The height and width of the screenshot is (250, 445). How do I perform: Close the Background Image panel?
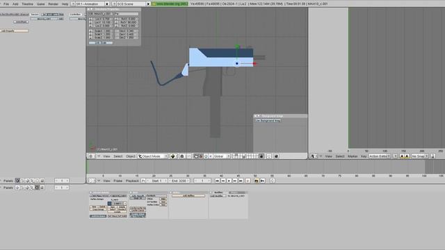255,116
